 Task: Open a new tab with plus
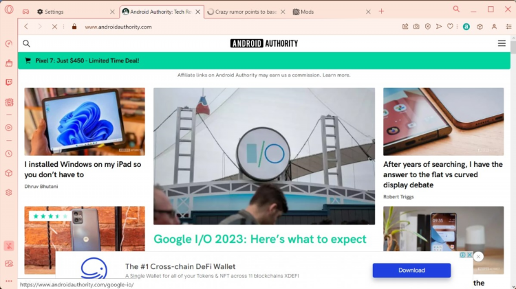click(x=381, y=12)
